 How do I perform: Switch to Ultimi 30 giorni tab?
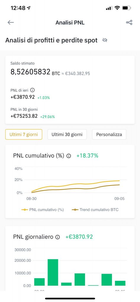click(x=67, y=134)
